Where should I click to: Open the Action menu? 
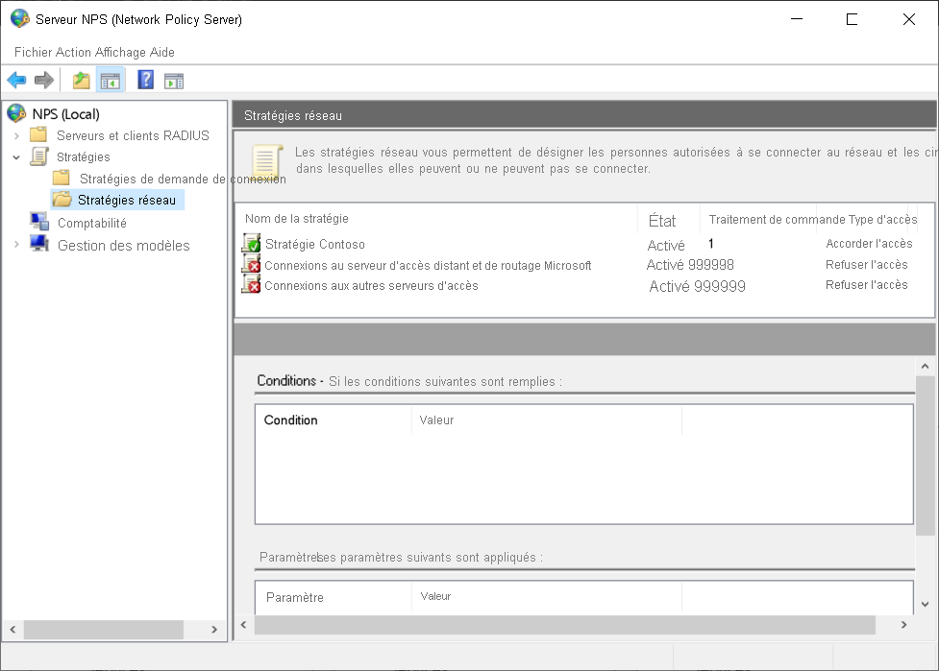pyautogui.click(x=73, y=52)
